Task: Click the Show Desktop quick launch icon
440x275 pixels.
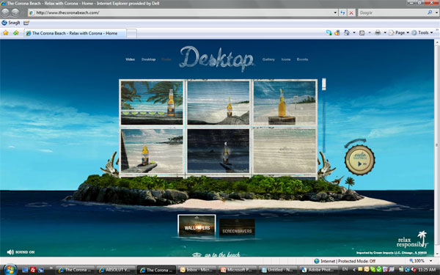Action: 25,270
